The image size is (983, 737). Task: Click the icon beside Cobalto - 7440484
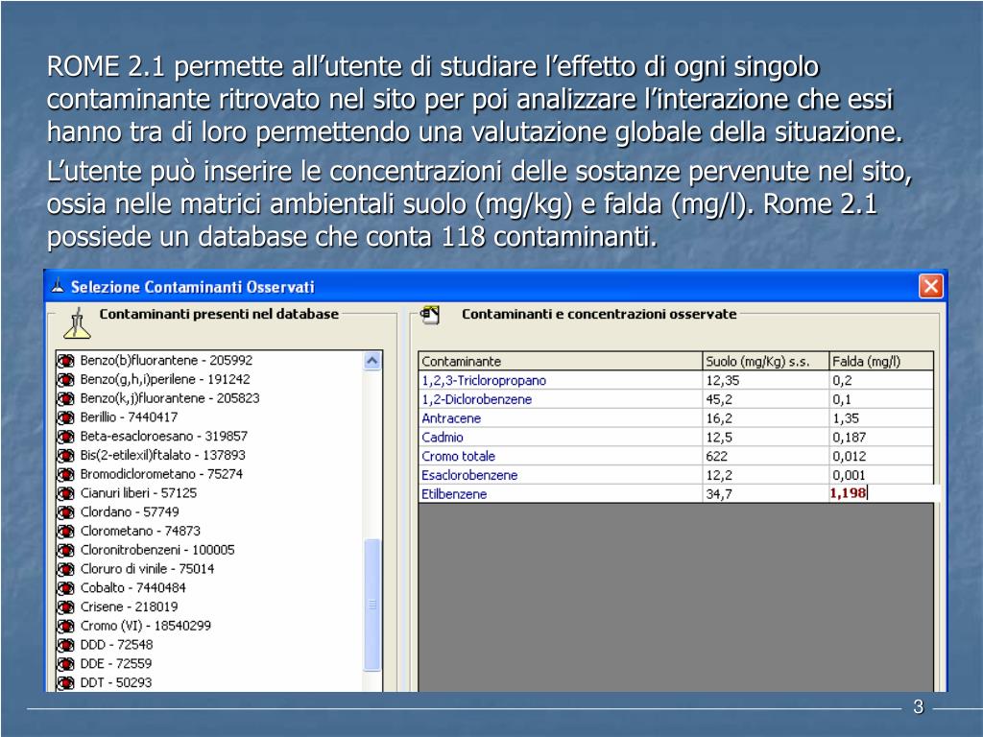point(66,588)
